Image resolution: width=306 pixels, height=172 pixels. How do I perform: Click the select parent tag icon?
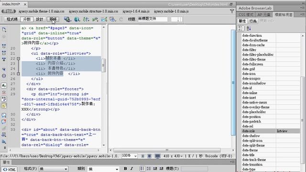click(4, 69)
